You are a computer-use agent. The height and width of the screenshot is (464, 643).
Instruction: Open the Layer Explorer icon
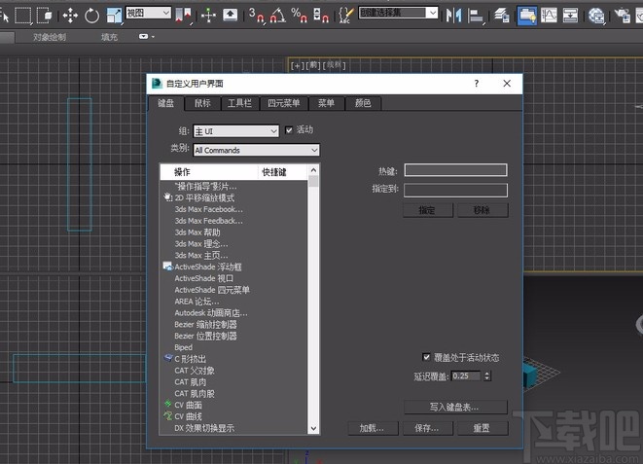501,16
